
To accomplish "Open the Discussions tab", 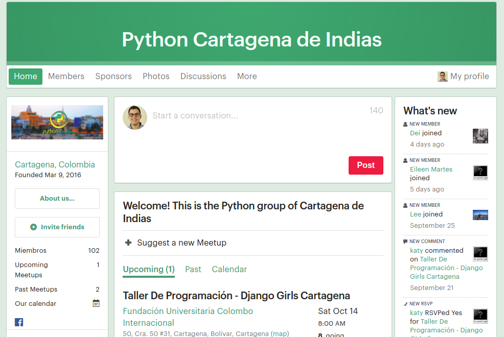I will [x=203, y=77].
